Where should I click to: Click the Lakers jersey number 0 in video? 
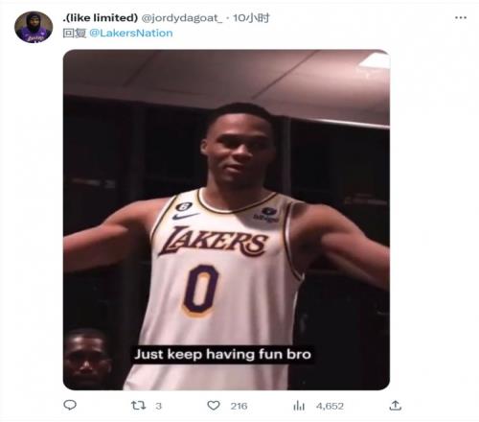201,290
